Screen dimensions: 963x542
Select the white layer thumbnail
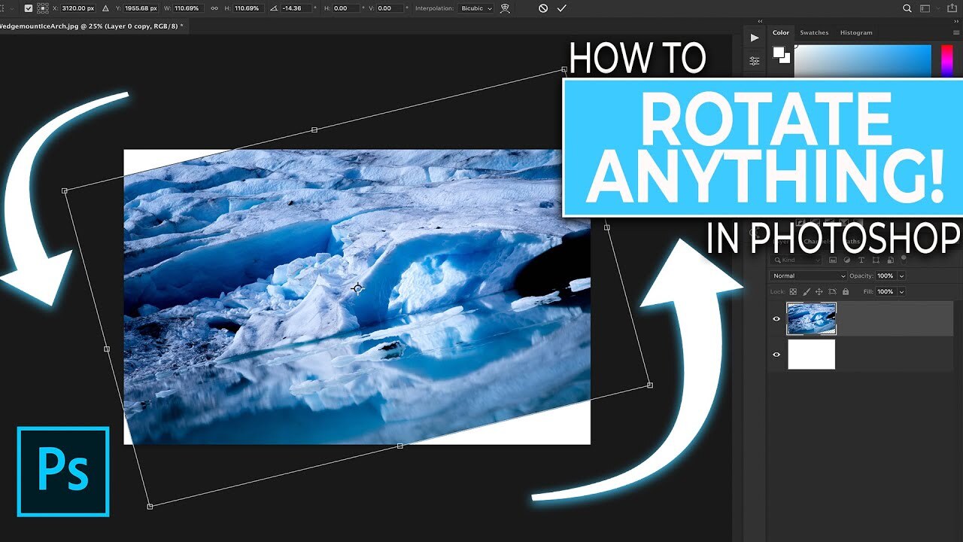tap(812, 355)
